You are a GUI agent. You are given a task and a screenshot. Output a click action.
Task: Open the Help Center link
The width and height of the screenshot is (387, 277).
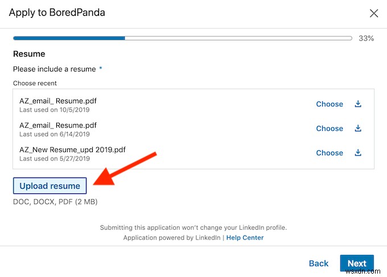[x=245, y=238]
